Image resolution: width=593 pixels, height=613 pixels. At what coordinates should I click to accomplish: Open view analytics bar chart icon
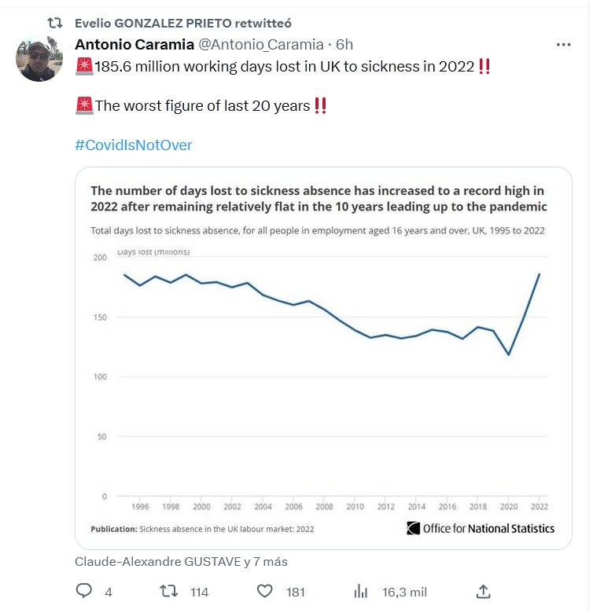(x=361, y=591)
